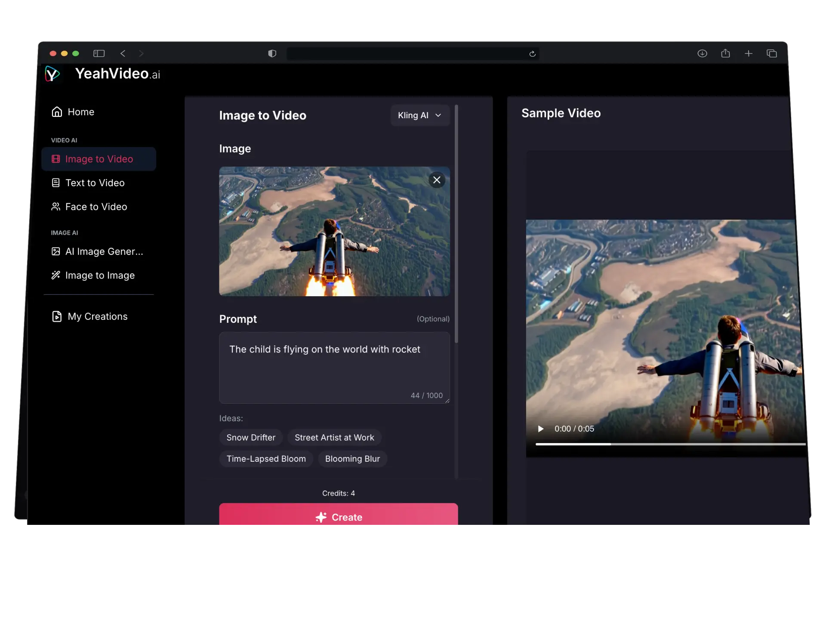Click the downloads chevron in the toolbar
Viewport: 826px width, 619px height.
pos(703,53)
